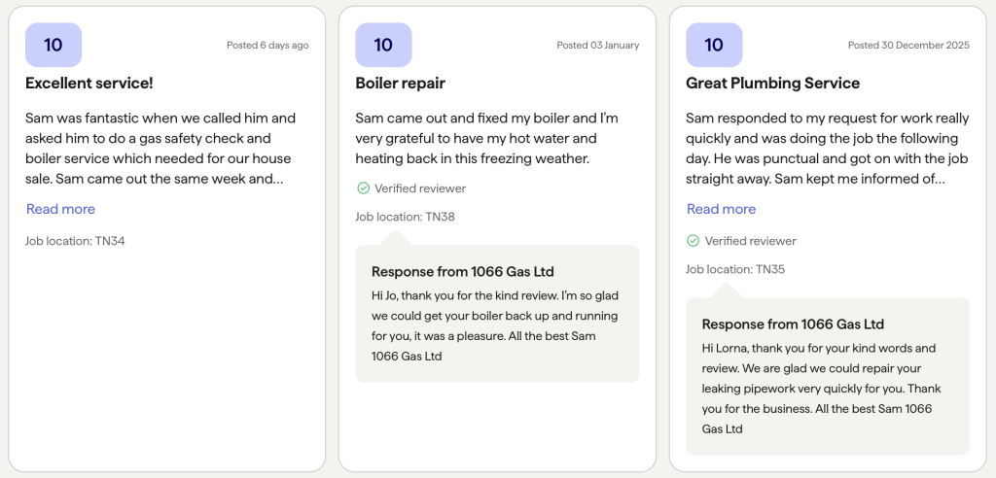996x478 pixels.
Task: Click the Posted 03 January timestamp
Action: click(598, 45)
